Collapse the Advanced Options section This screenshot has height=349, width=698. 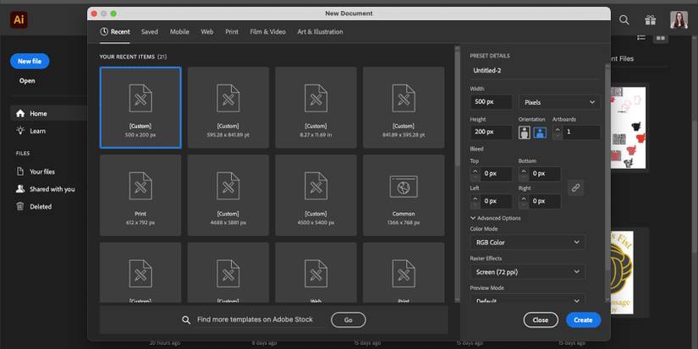(496, 218)
